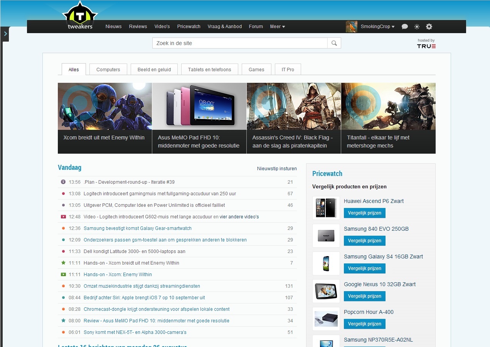Viewport: 490px width, 347px height.
Task: Compare prices for Popcorn Hour A-400
Action: coord(365,324)
